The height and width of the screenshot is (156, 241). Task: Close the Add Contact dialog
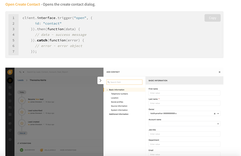pos(219,72)
